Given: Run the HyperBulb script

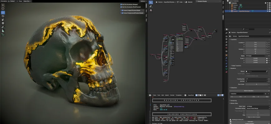Looking at the screenshot, I should coord(205,95).
